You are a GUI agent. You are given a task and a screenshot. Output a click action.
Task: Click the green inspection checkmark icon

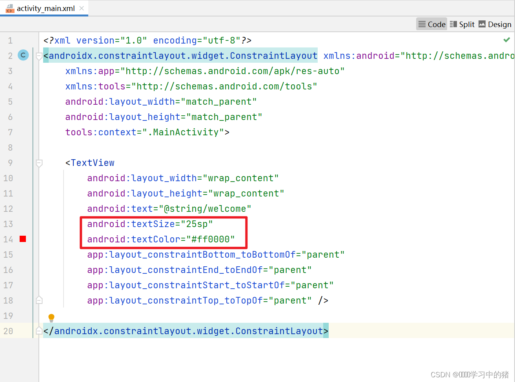point(507,40)
